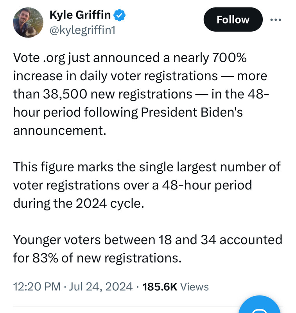The width and height of the screenshot is (296, 313).
Task: Click the @kylegriffin1 handle
Action: pyautogui.click(x=83, y=31)
